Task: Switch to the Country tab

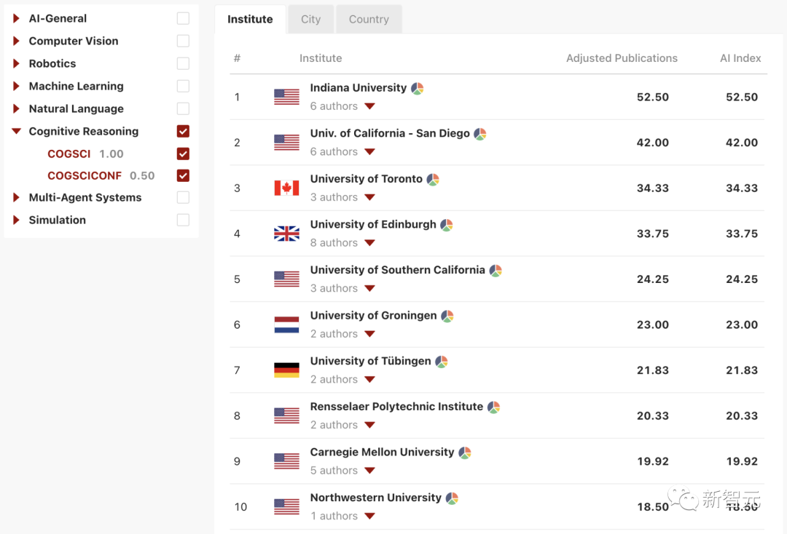Action: 369,20
